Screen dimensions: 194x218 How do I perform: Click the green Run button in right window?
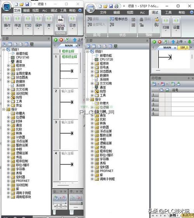point(154,42)
